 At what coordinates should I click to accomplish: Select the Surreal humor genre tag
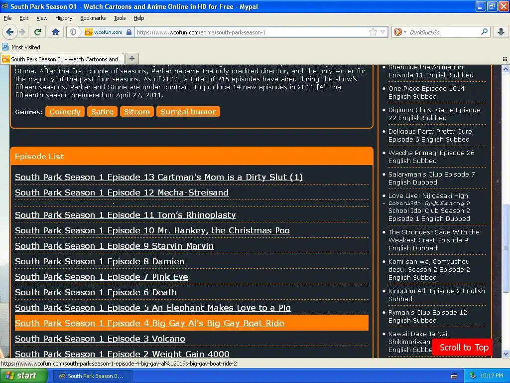tap(188, 111)
